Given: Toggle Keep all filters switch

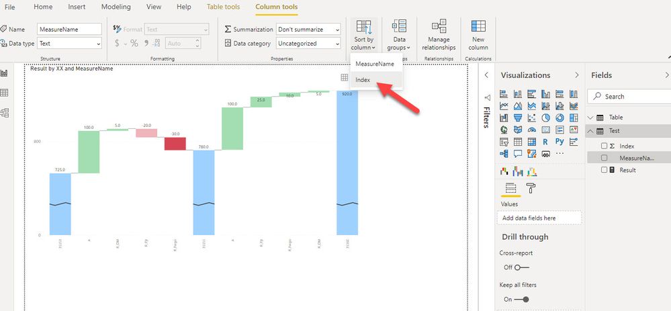Looking at the screenshot, I should (522, 300).
